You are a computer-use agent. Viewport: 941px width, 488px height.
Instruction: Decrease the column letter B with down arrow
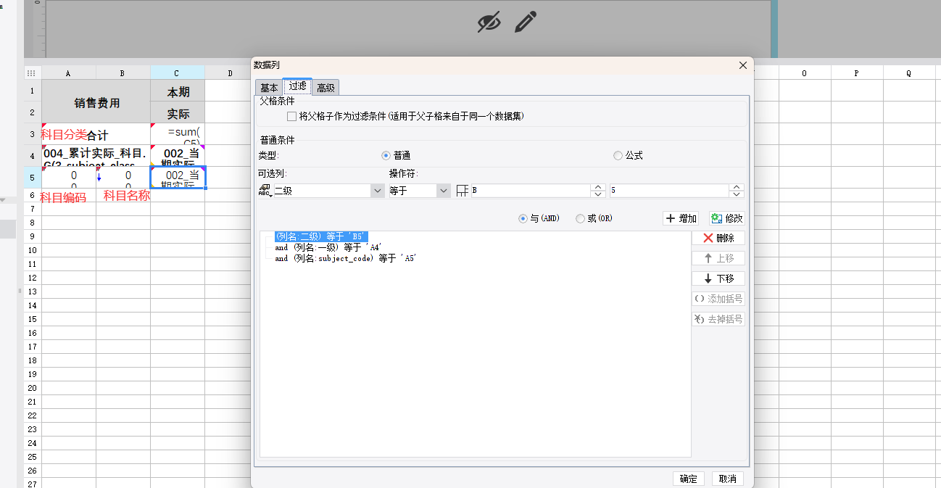click(598, 194)
